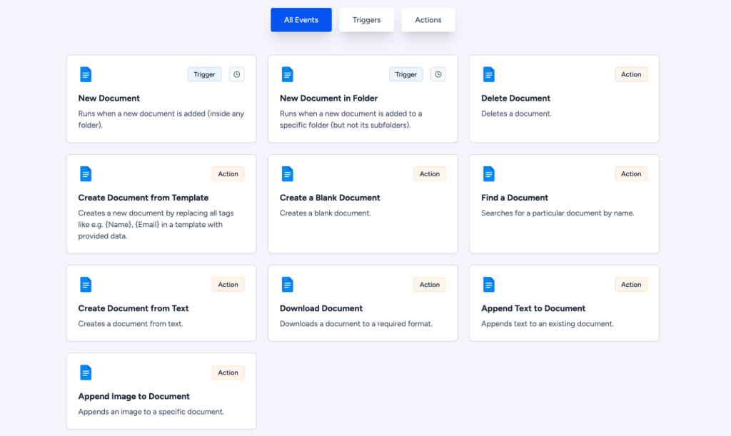
Task: Click the doc icon on Create a Blank Document
Action: tap(287, 173)
